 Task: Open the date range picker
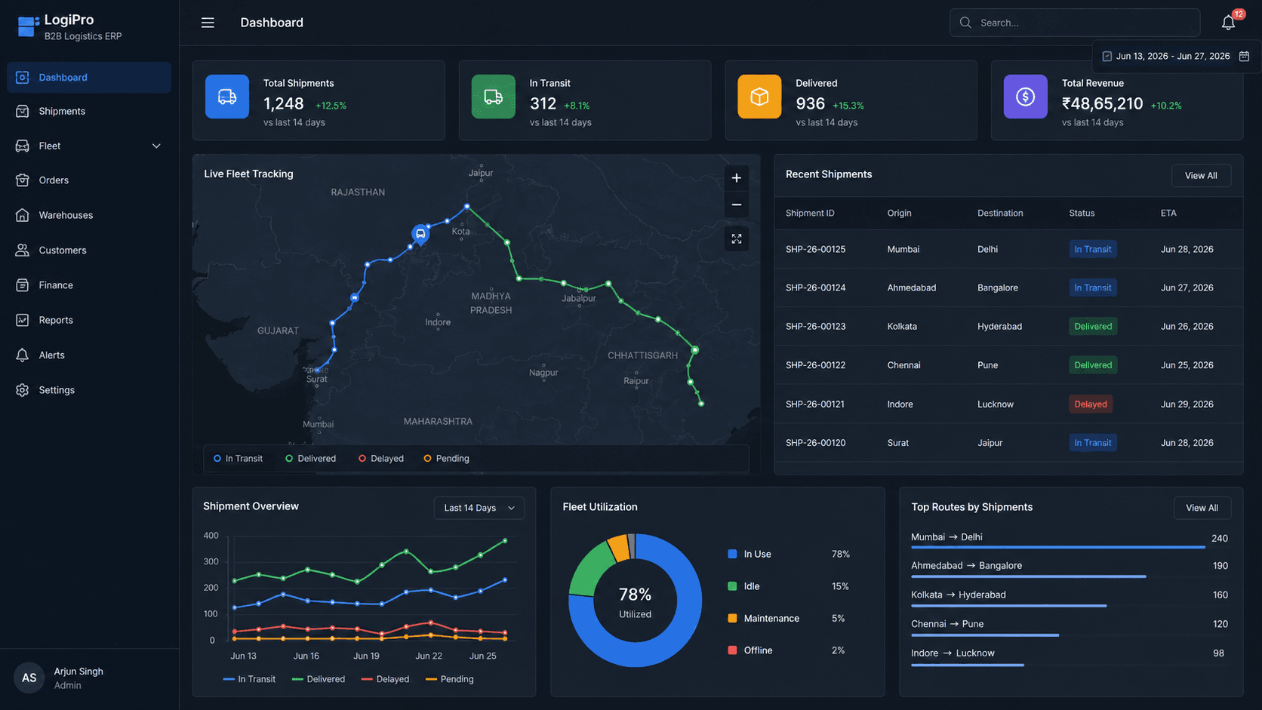(1176, 56)
